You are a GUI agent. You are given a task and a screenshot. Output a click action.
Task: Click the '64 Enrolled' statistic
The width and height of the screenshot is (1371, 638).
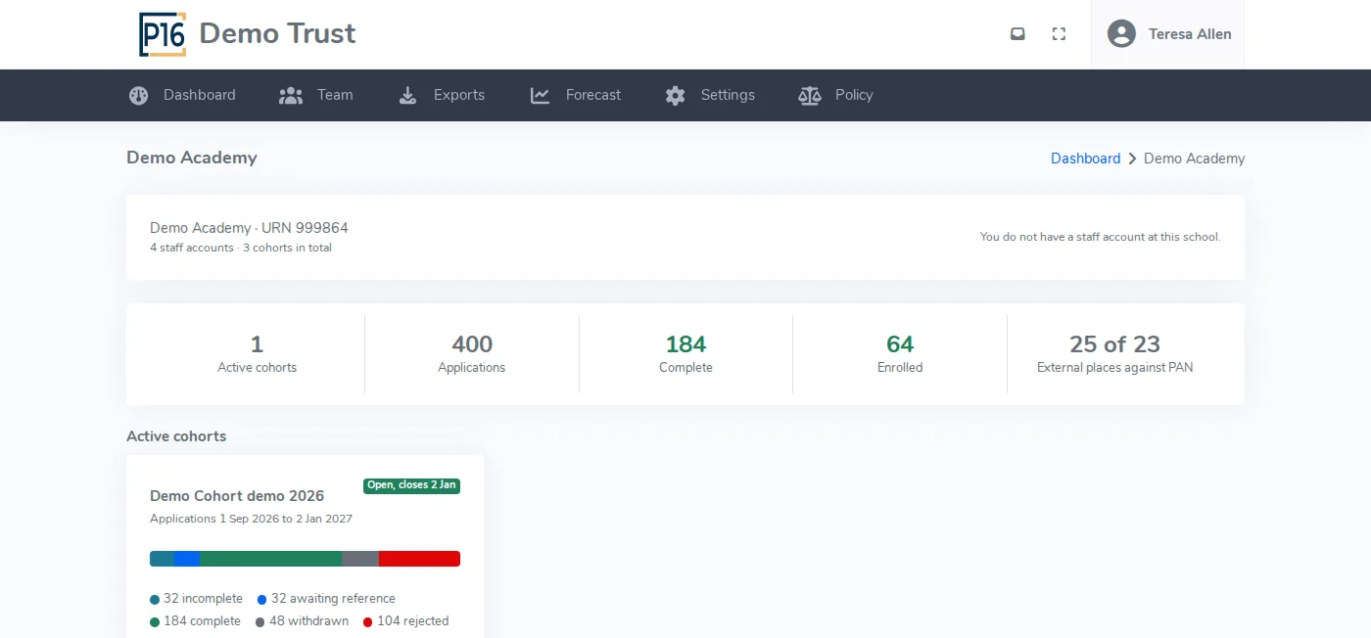[900, 354]
